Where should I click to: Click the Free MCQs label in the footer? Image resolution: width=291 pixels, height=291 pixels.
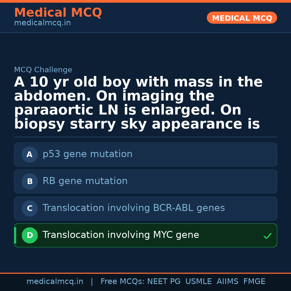[x=123, y=282]
